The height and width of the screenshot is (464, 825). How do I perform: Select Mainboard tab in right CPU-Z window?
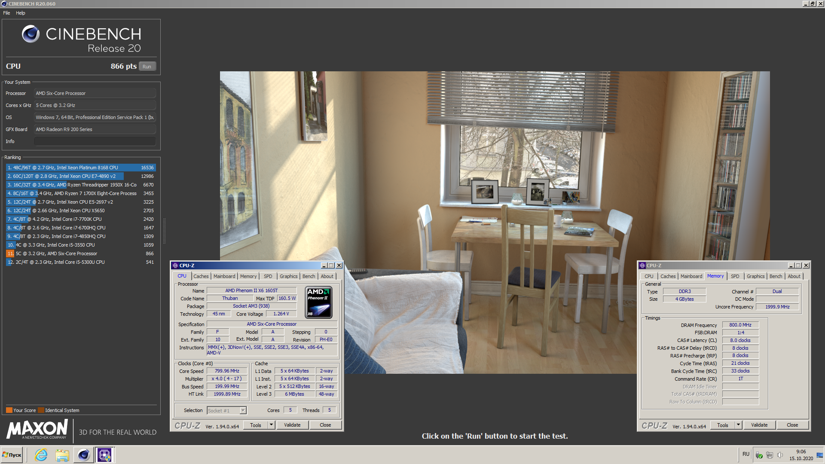point(691,276)
